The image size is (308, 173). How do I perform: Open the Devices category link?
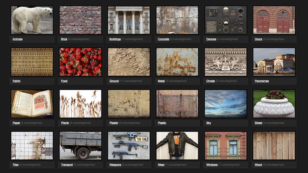click(x=211, y=39)
